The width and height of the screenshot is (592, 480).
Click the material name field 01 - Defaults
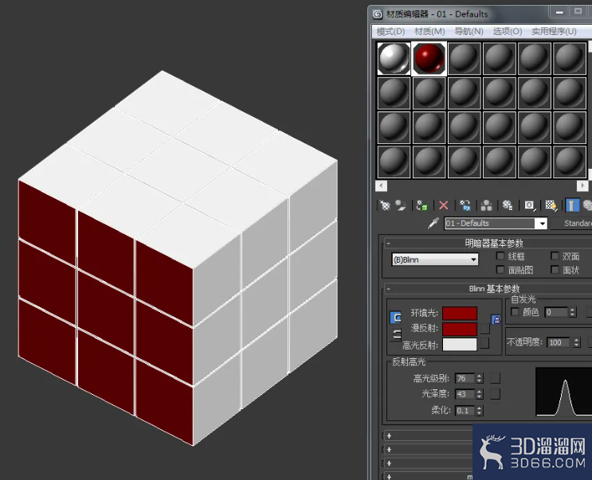pyautogui.click(x=491, y=223)
